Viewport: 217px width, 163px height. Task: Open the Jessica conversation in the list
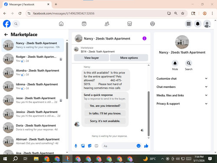click(x=33, y=114)
